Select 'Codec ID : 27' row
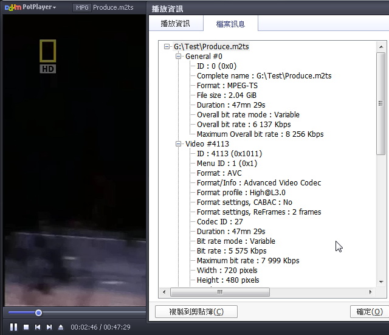389x335 pixels. (219, 221)
